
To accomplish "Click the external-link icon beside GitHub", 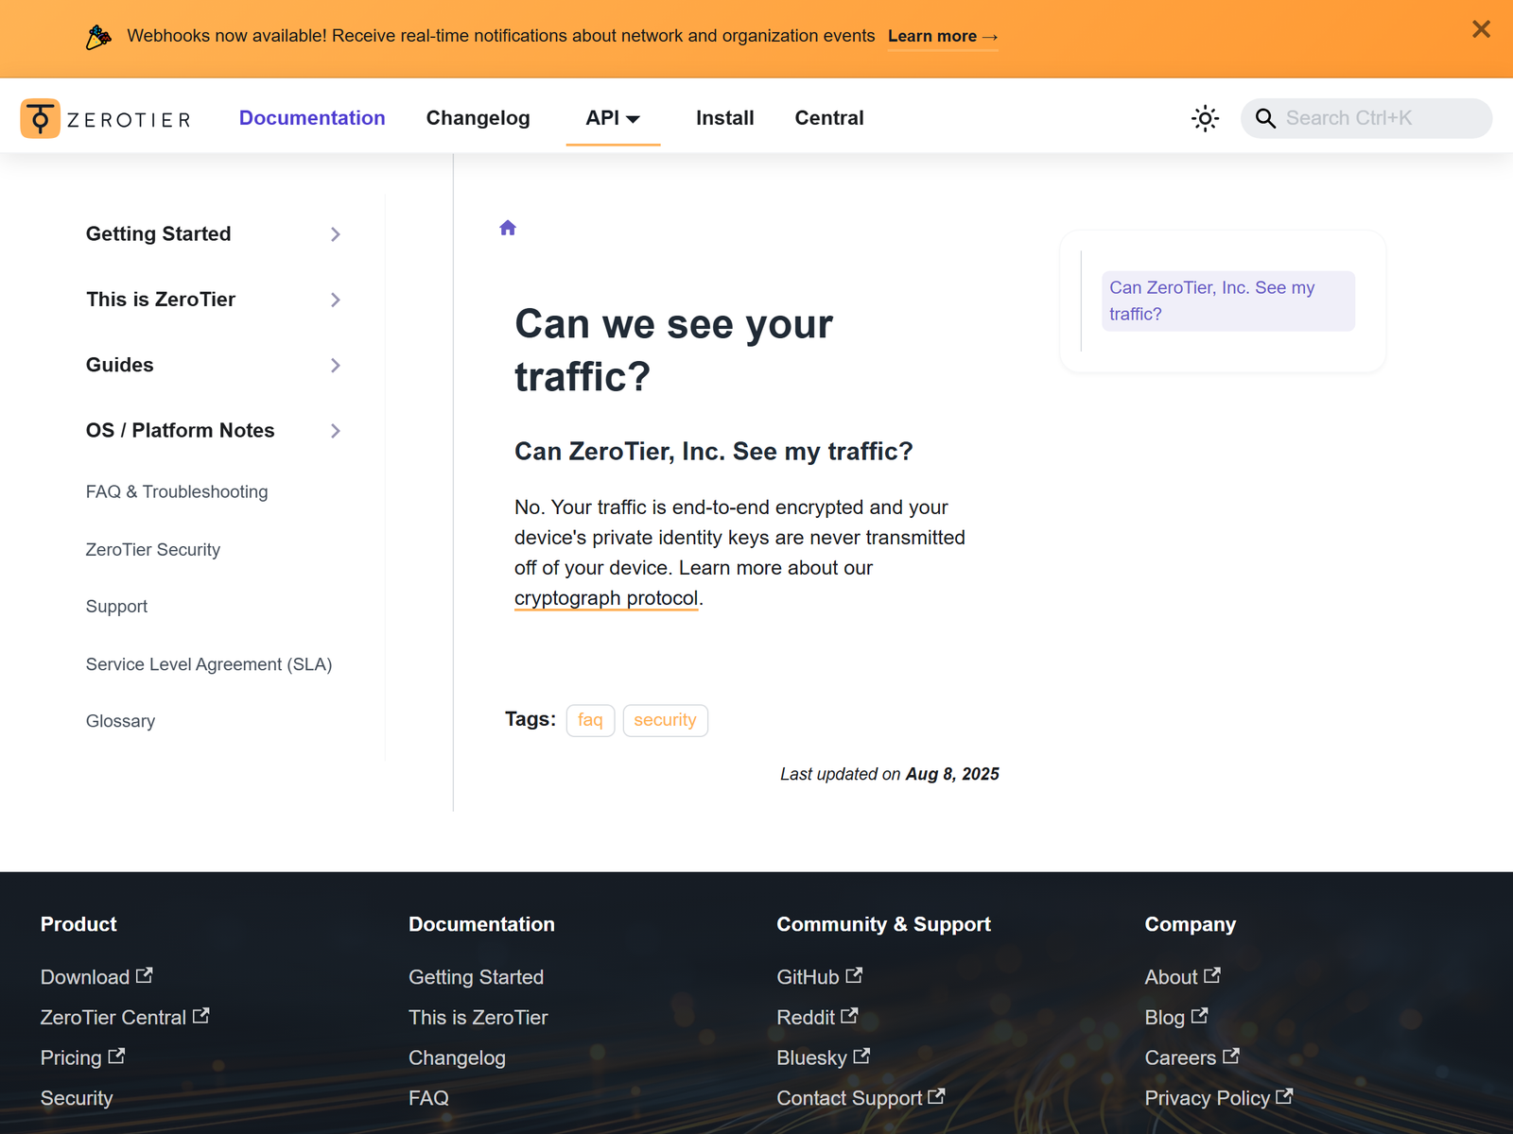I will pos(854,975).
